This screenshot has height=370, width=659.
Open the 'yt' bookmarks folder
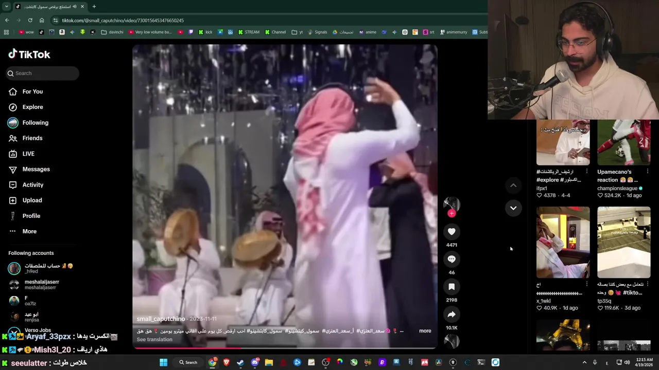tap(298, 32)
